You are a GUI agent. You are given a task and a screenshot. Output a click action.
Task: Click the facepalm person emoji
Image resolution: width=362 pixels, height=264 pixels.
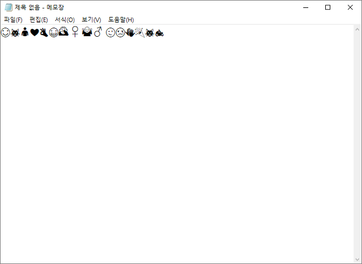tap(63, 32)
